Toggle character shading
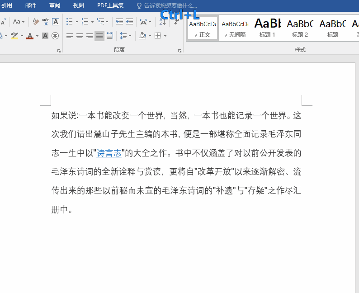 point(45,36)
